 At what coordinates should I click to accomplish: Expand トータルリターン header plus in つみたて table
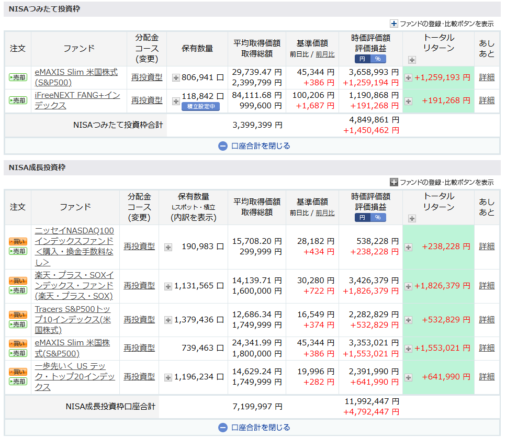pyautogui.click(x=412, y=60)
